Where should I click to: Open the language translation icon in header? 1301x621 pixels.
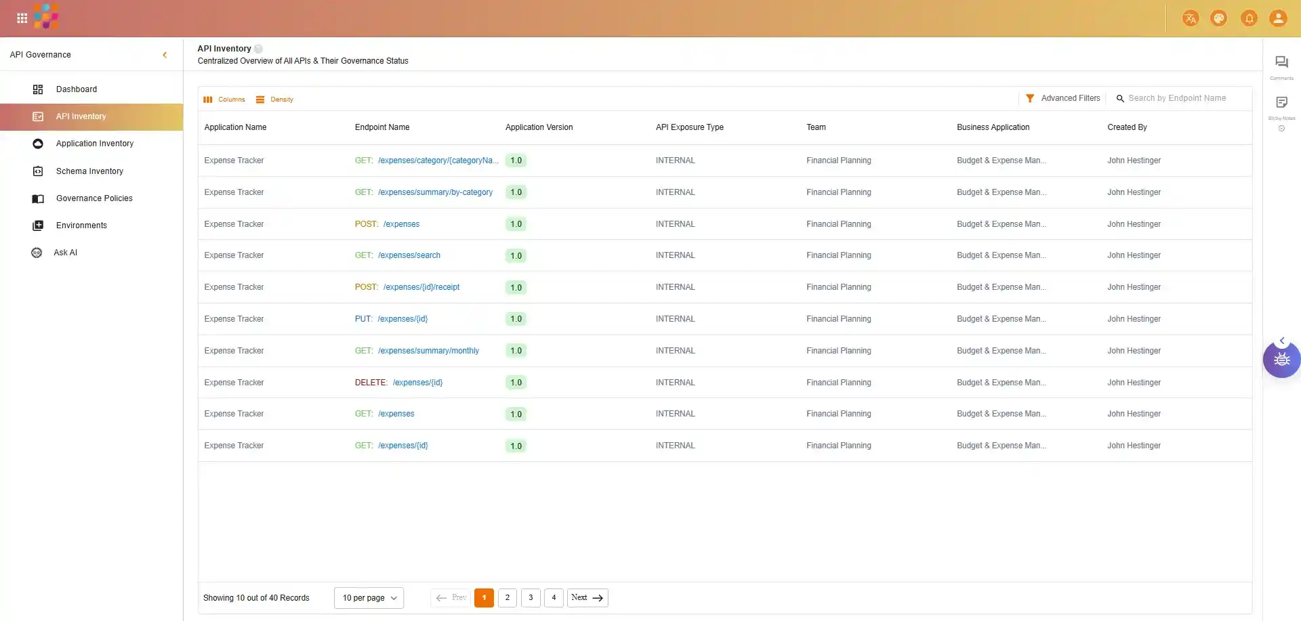1190,18
